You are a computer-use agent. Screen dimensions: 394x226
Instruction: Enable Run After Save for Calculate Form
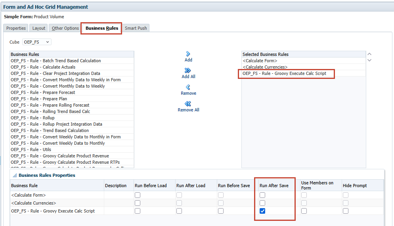pyautogui.click(x=262, y=195)
